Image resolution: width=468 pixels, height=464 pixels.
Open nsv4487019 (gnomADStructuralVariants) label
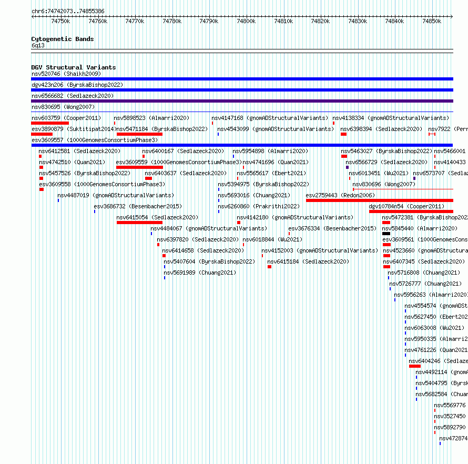click(116, 195)
